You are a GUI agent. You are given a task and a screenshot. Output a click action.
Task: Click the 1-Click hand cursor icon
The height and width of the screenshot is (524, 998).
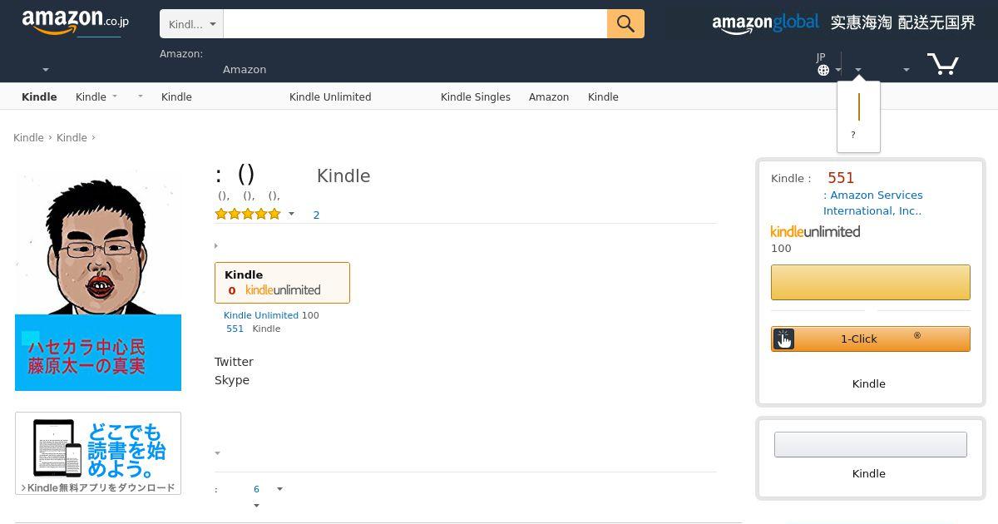[783, 339]
